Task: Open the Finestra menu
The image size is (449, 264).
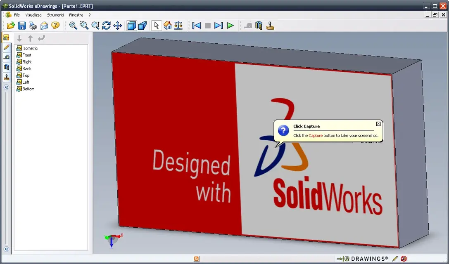Action: (76, 15)
